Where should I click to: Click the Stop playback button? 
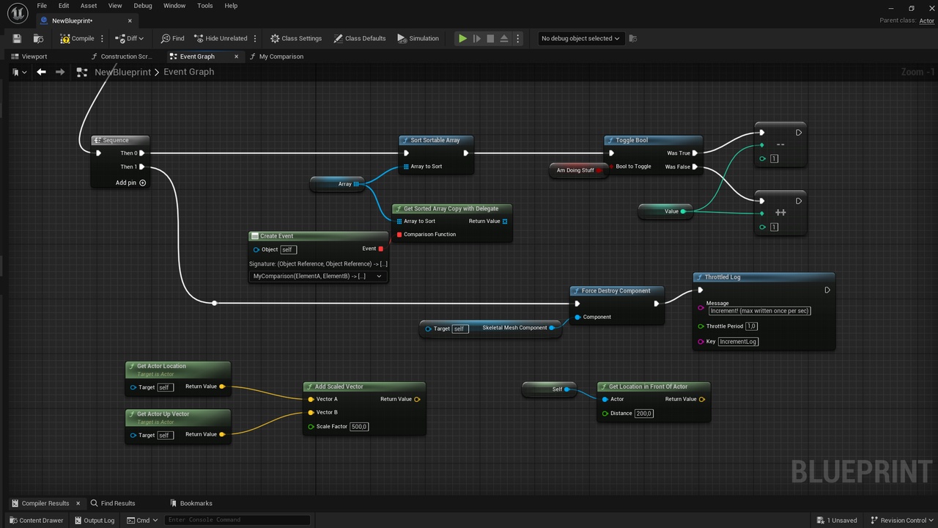click(x=490, y=38)
